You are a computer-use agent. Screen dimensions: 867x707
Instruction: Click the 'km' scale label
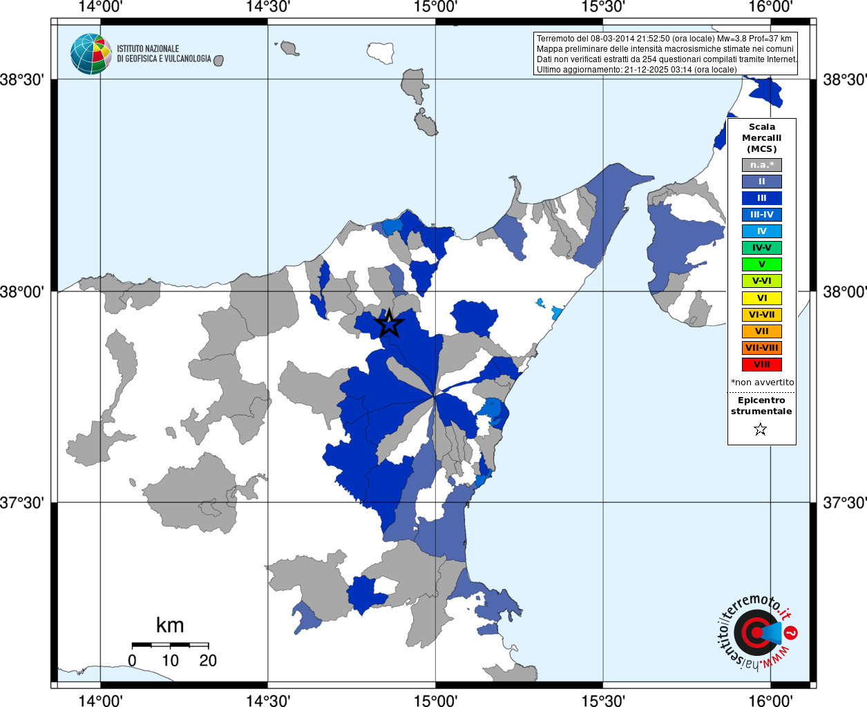click(170, 626)
